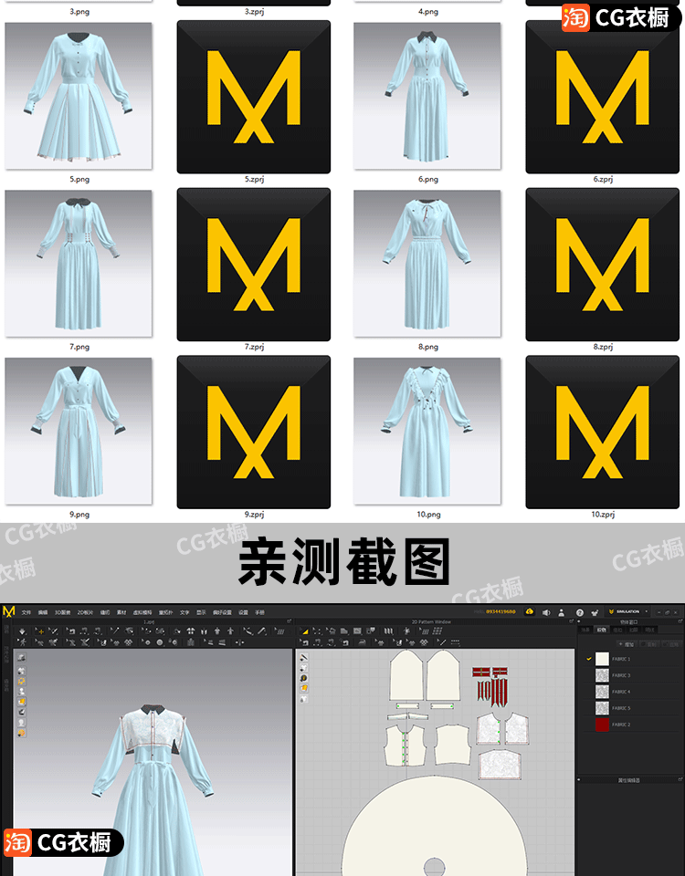
Task: Open the 3D服装 menu
Action: [x=63, y=612]
